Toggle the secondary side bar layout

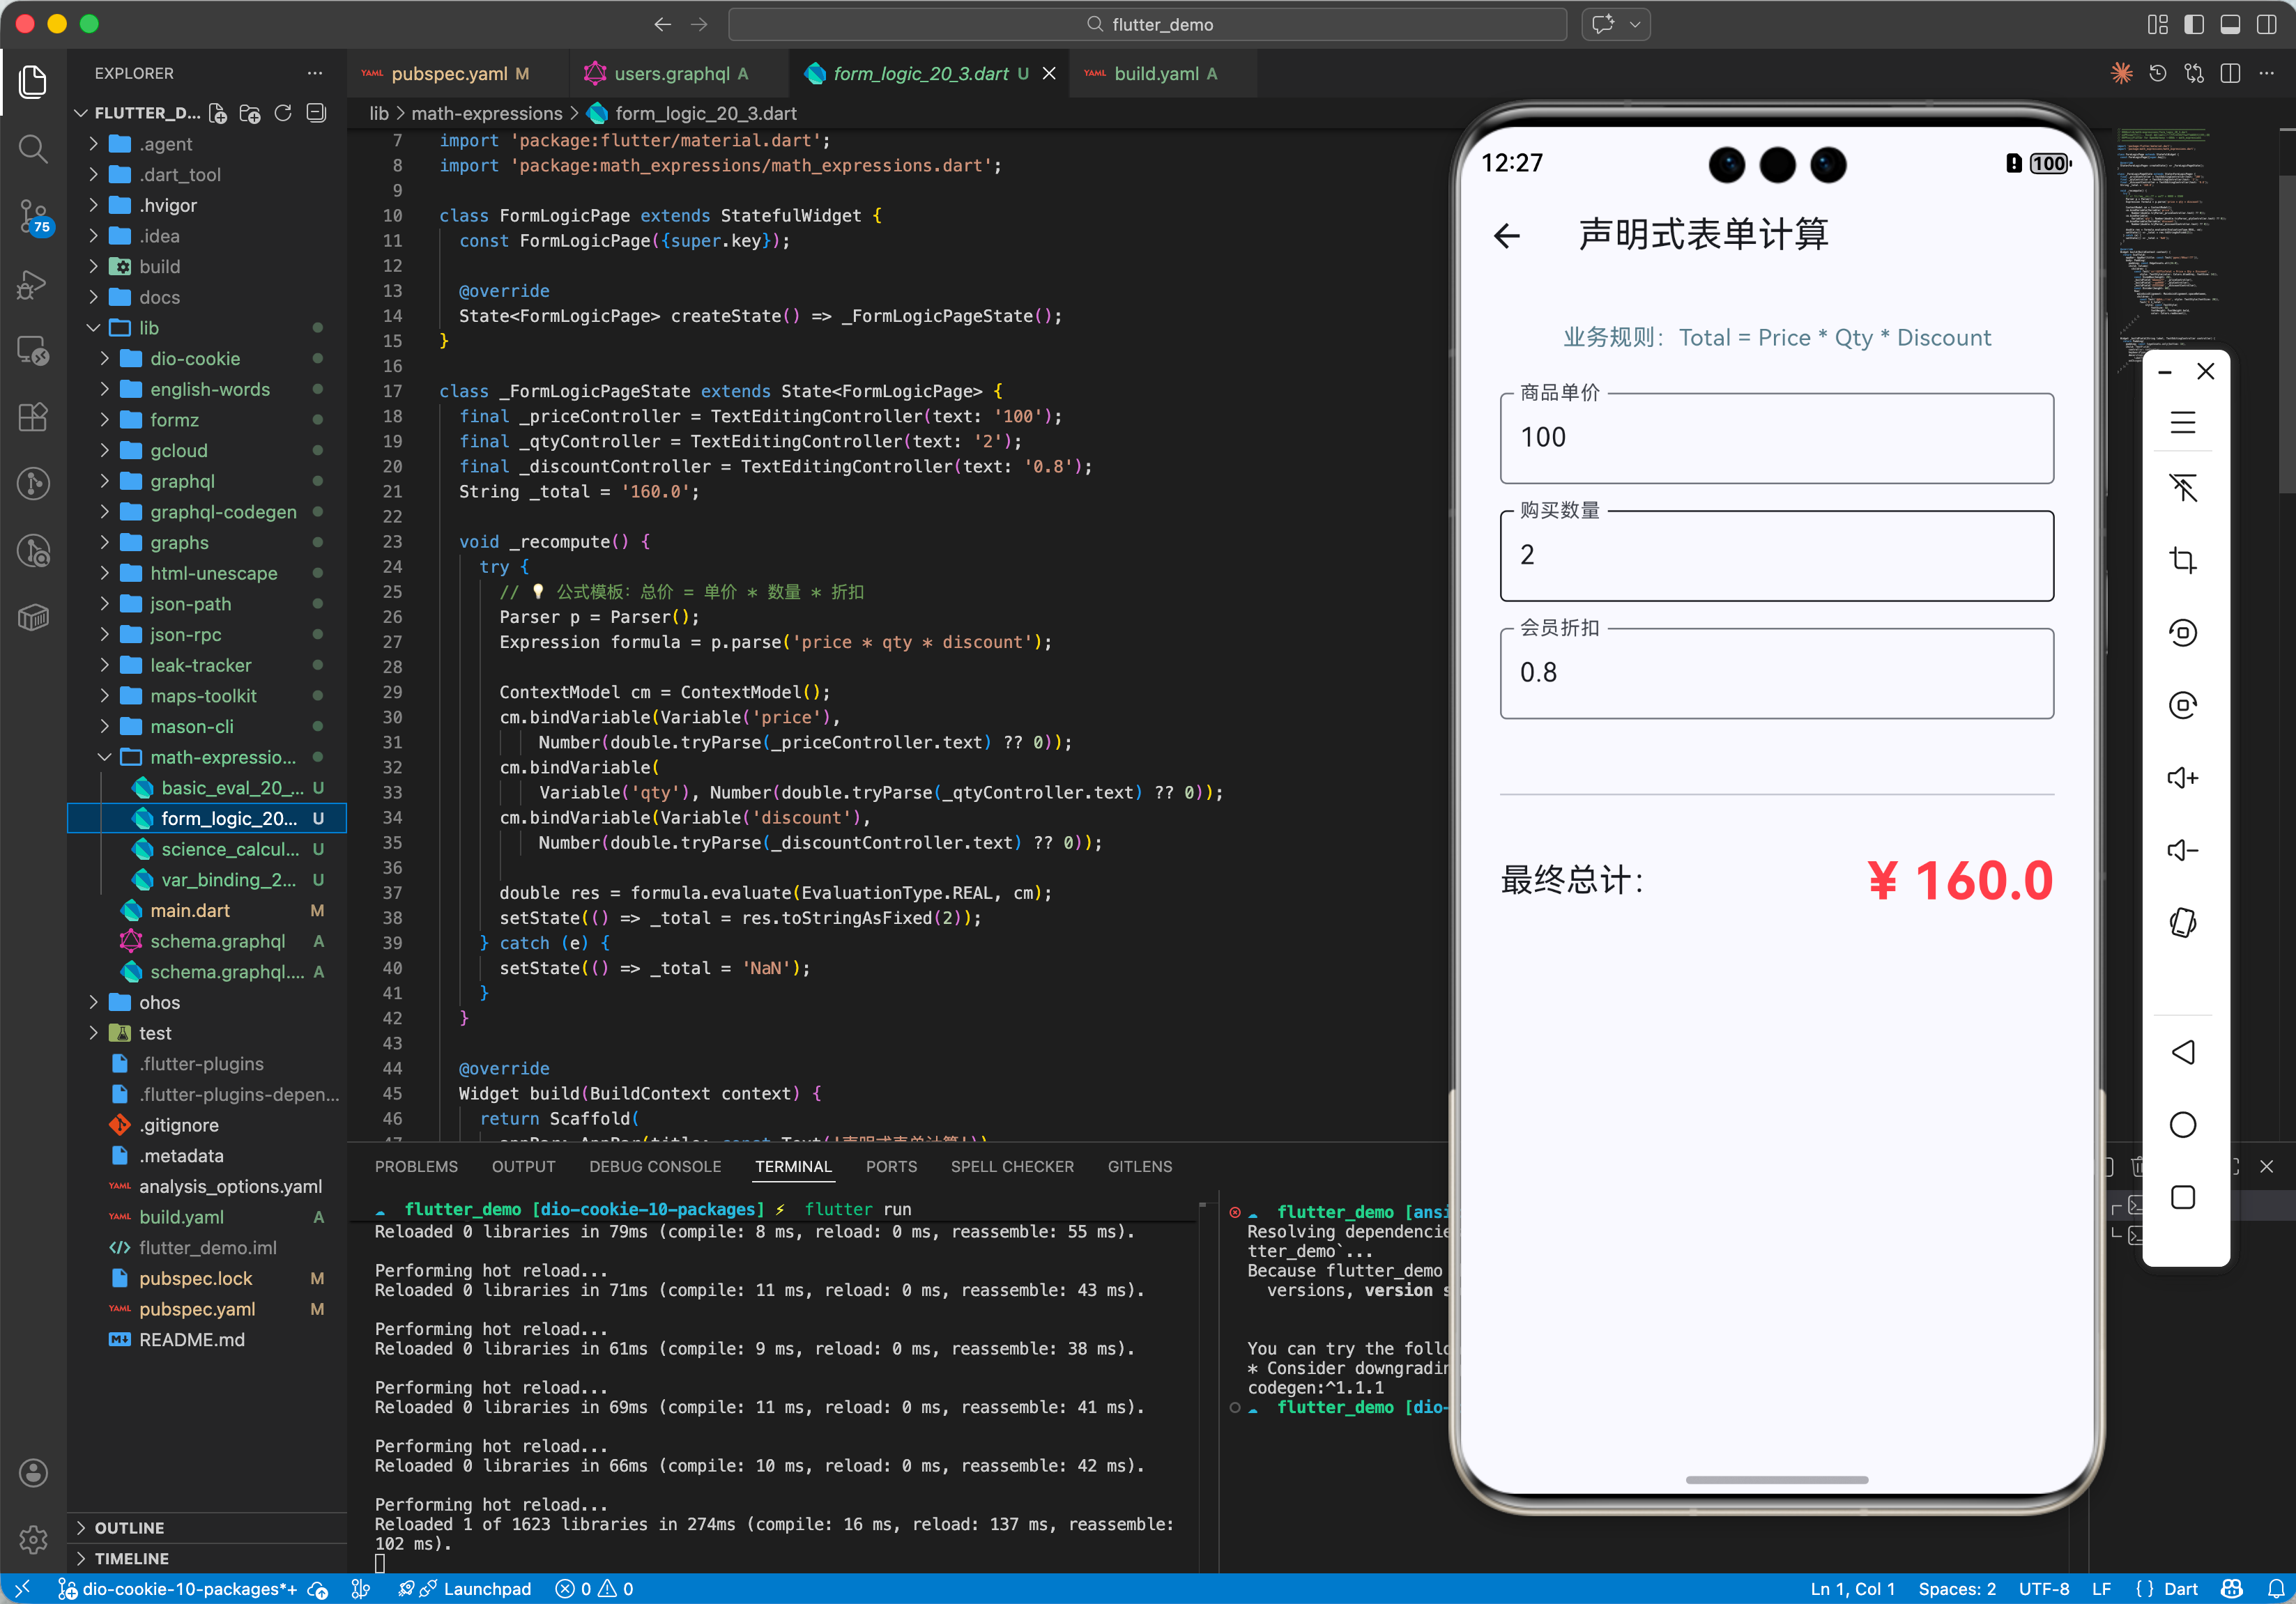(x=2266, y=24)
